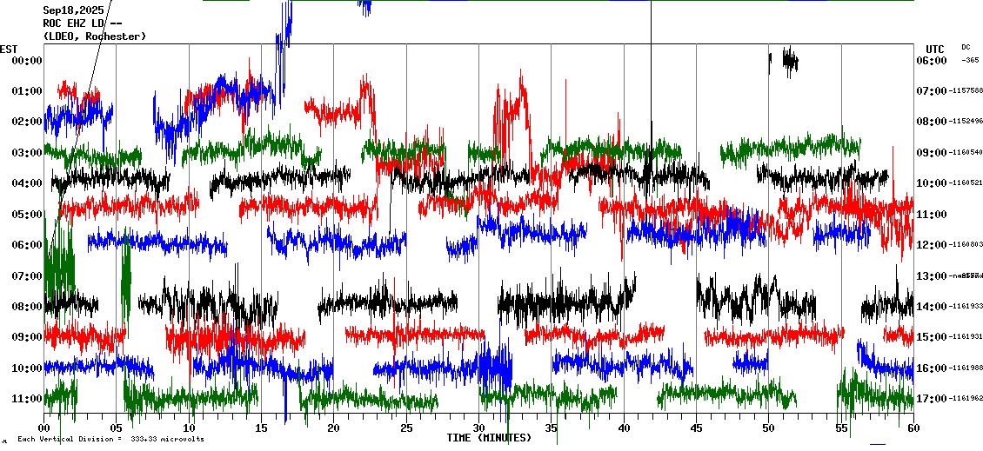Select the 04:00 EST row label
The height and width of the screenshot is (451, 983).
(x=27, y=183)
